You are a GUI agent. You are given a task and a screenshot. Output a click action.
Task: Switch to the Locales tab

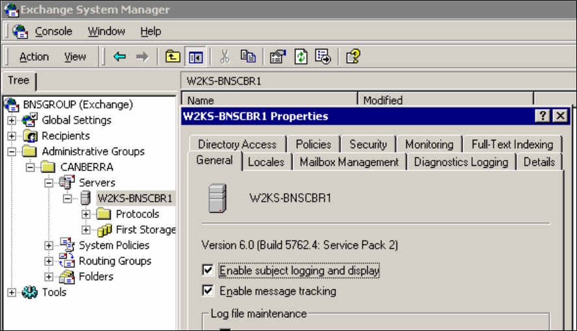(266, 162)
